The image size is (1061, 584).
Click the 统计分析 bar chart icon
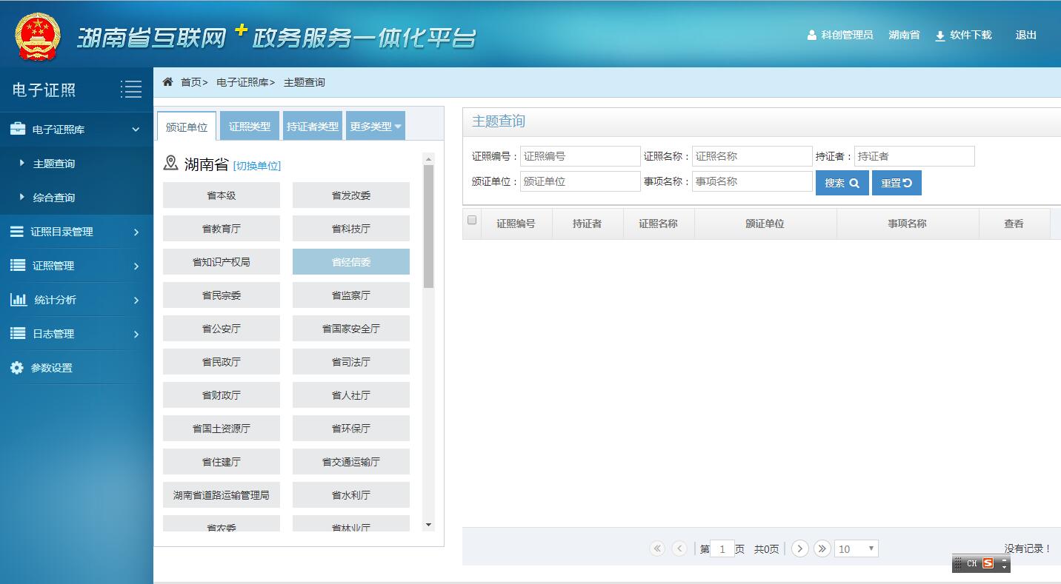(18, 300)
